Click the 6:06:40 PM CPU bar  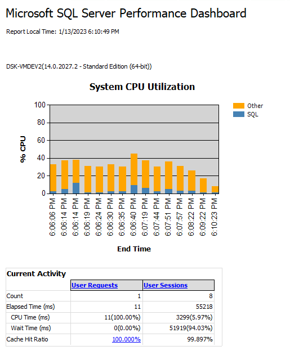134,174
